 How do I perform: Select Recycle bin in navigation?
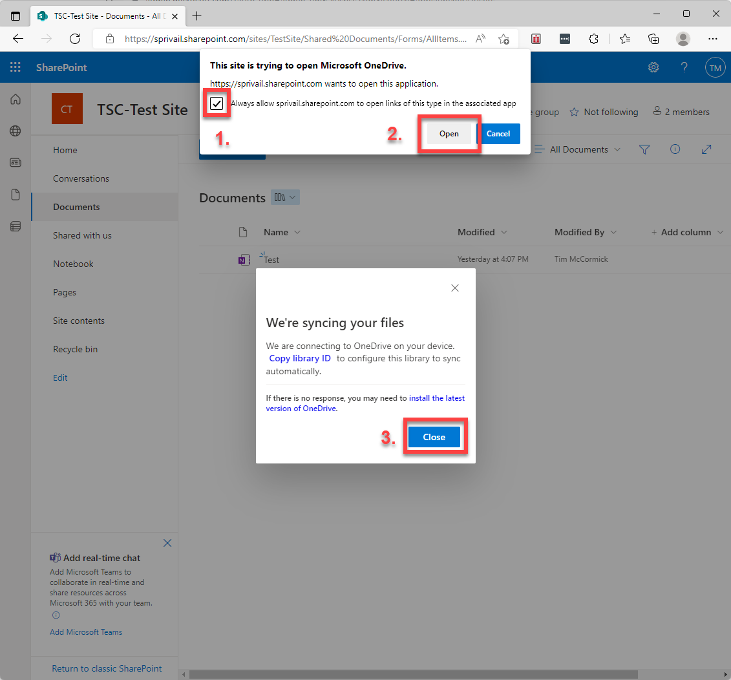[76, 349]
